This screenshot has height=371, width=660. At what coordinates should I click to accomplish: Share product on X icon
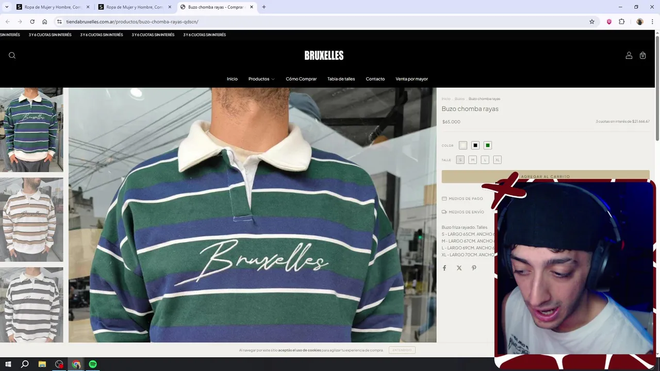(459, 268)
